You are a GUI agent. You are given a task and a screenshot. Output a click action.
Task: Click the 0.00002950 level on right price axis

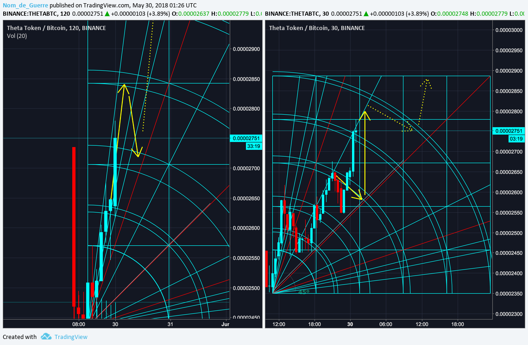point(509,50)
